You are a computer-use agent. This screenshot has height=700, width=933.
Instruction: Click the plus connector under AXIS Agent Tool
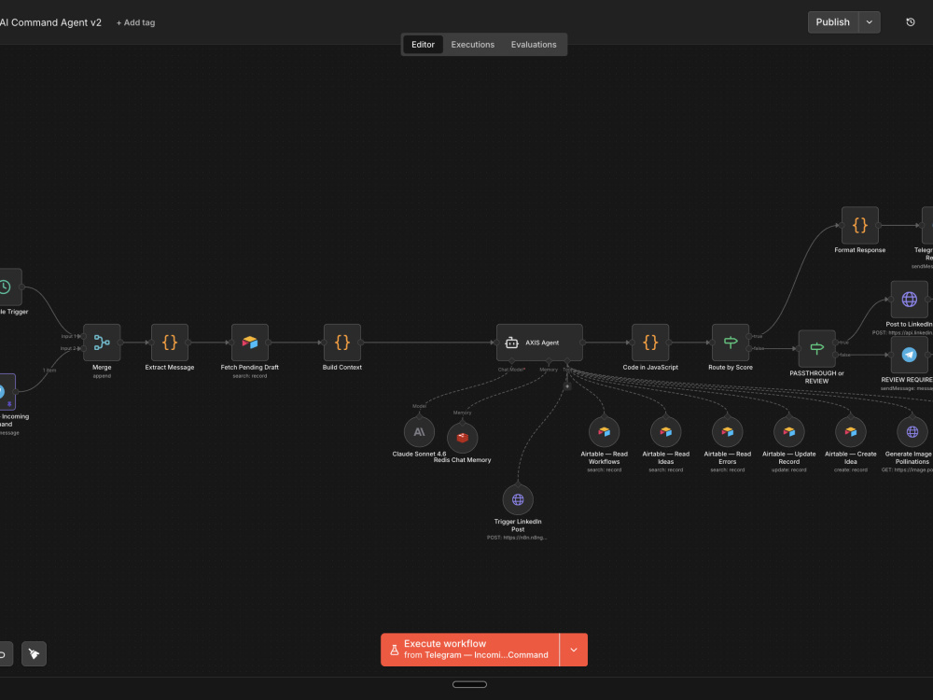point(567,386)
